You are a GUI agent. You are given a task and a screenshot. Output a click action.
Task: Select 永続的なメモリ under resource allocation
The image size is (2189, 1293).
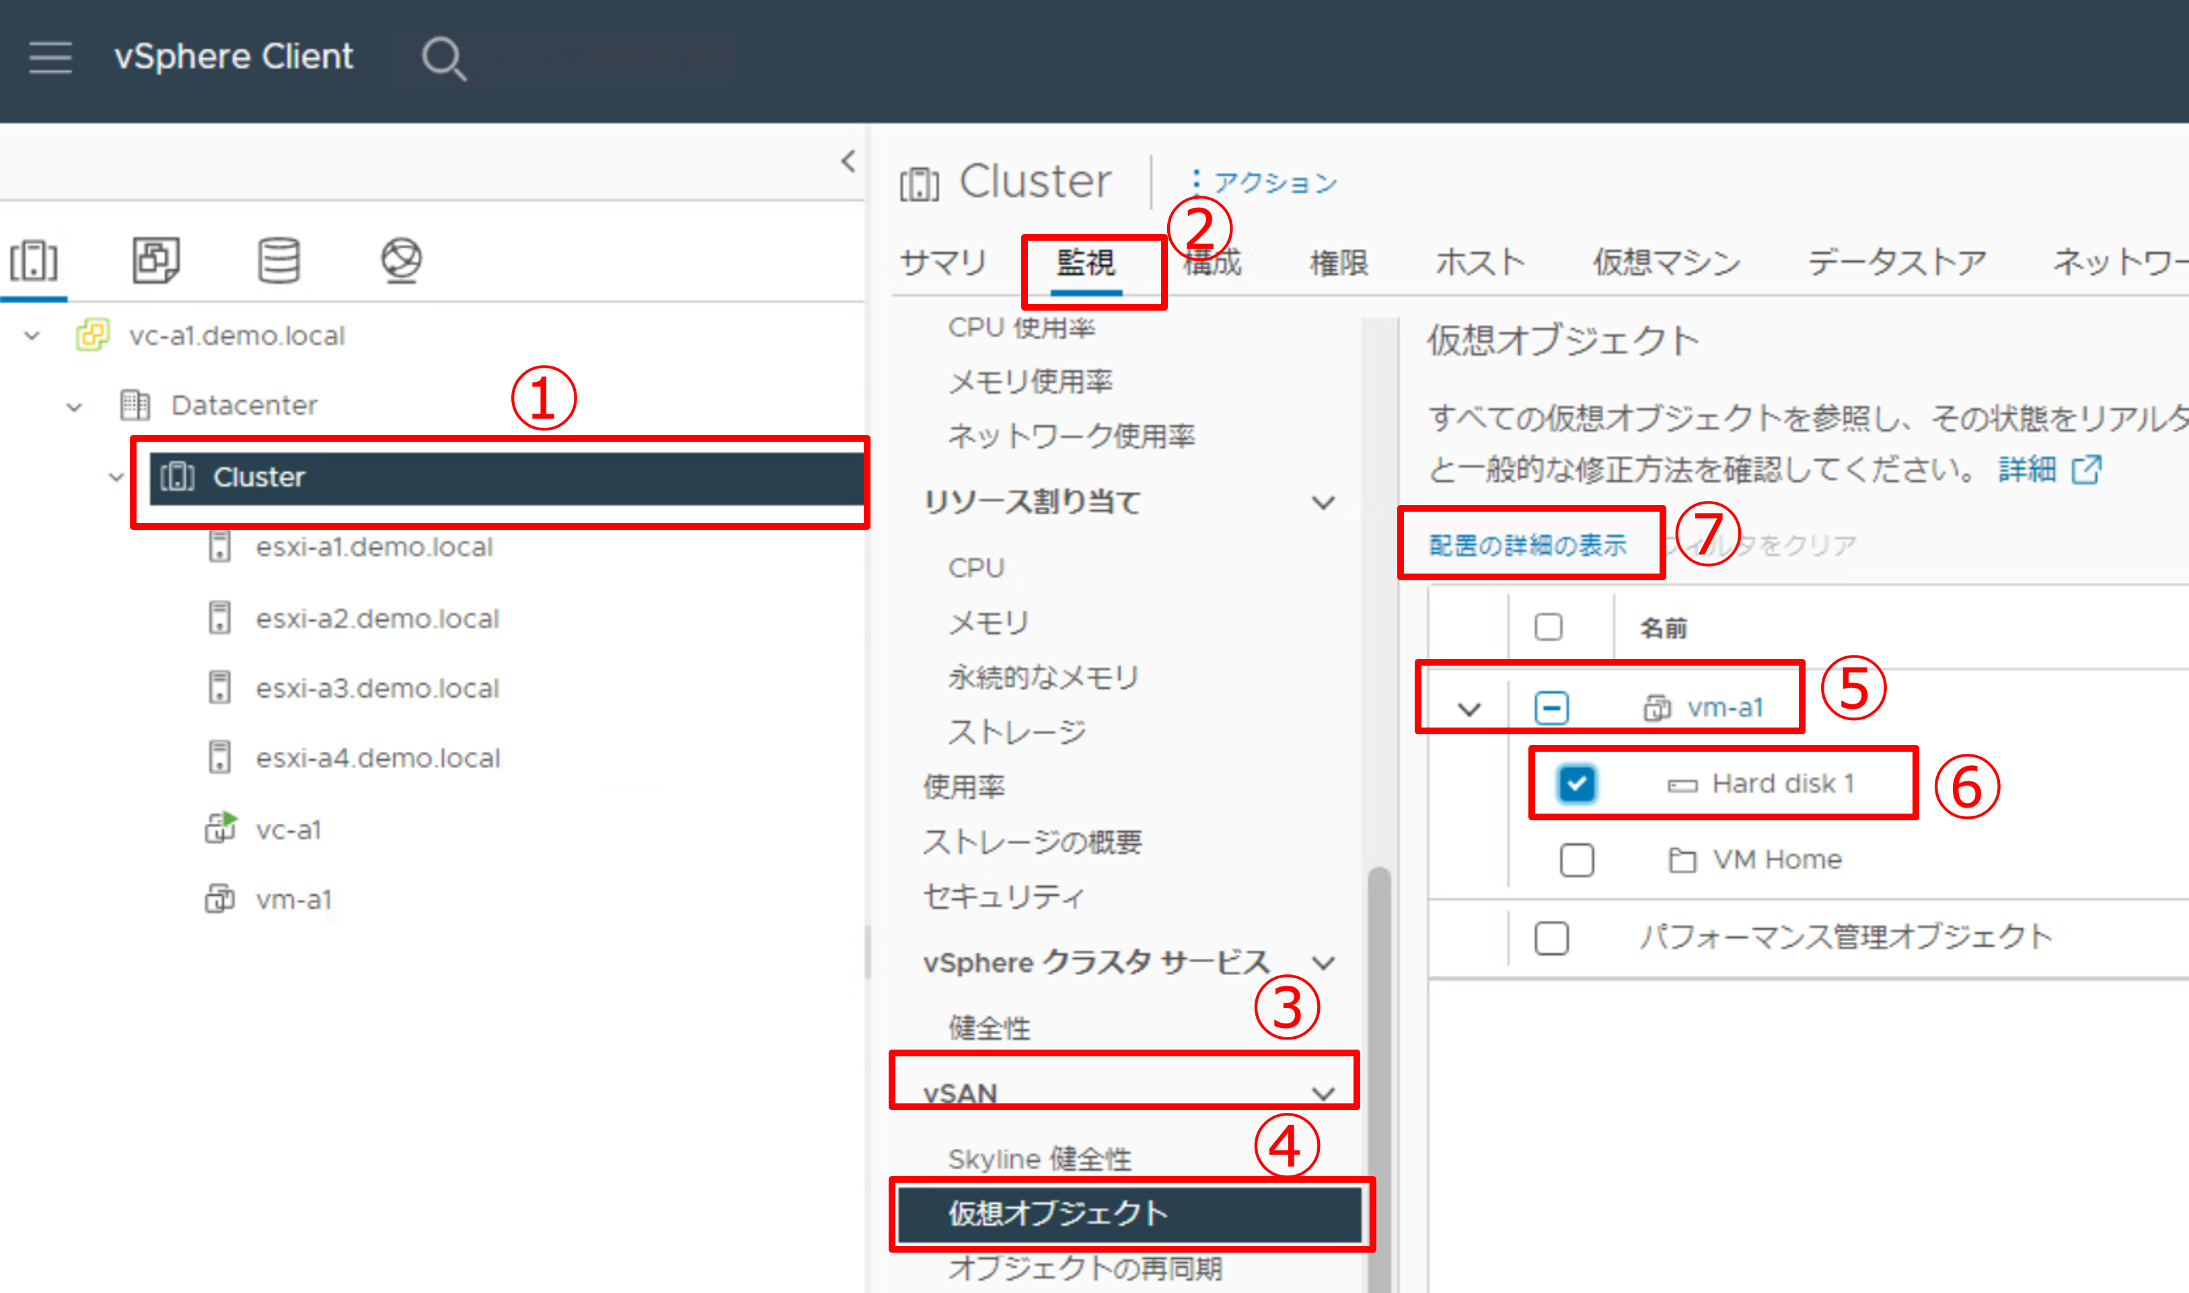click(1043, 677)
